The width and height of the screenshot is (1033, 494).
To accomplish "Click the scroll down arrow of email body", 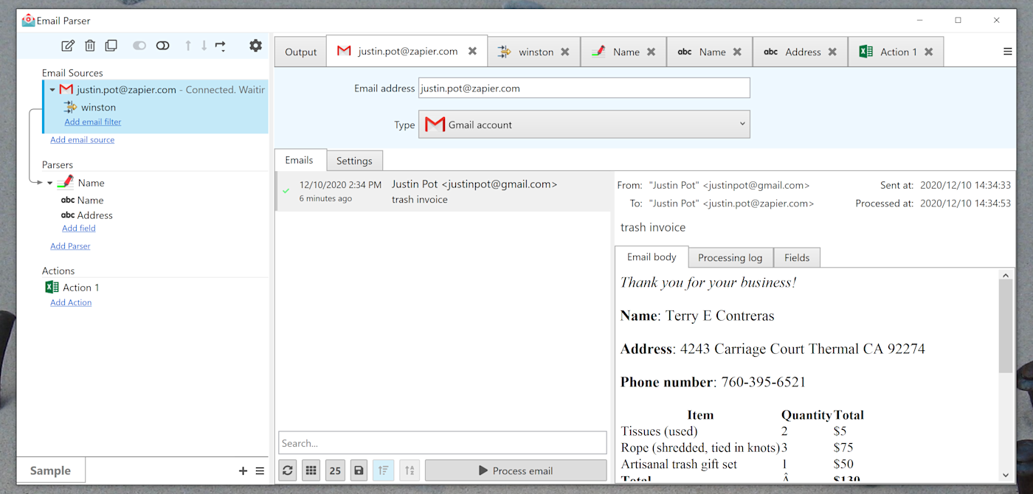I will 1006,476.
